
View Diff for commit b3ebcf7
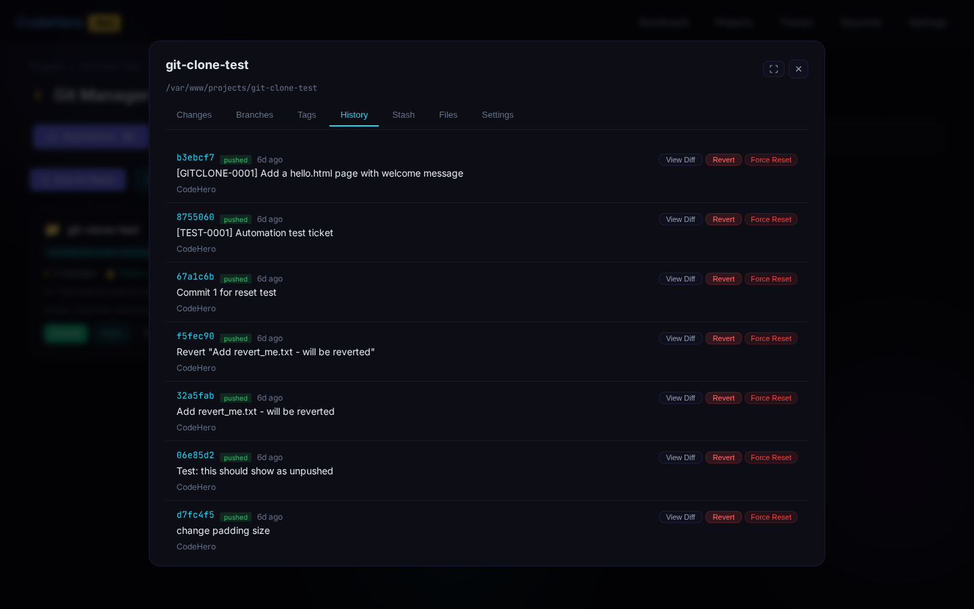680,160
